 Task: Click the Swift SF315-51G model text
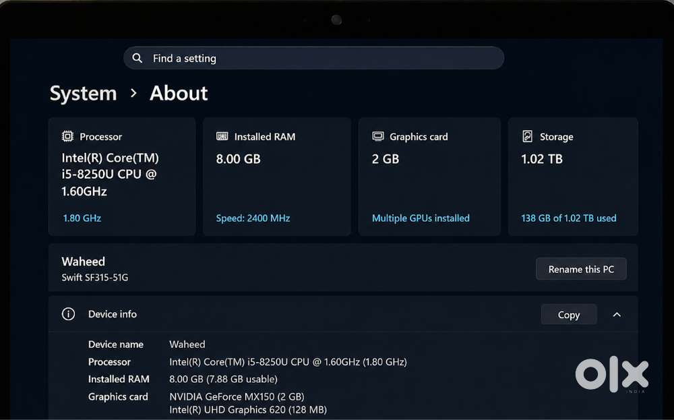click(95, 278)
